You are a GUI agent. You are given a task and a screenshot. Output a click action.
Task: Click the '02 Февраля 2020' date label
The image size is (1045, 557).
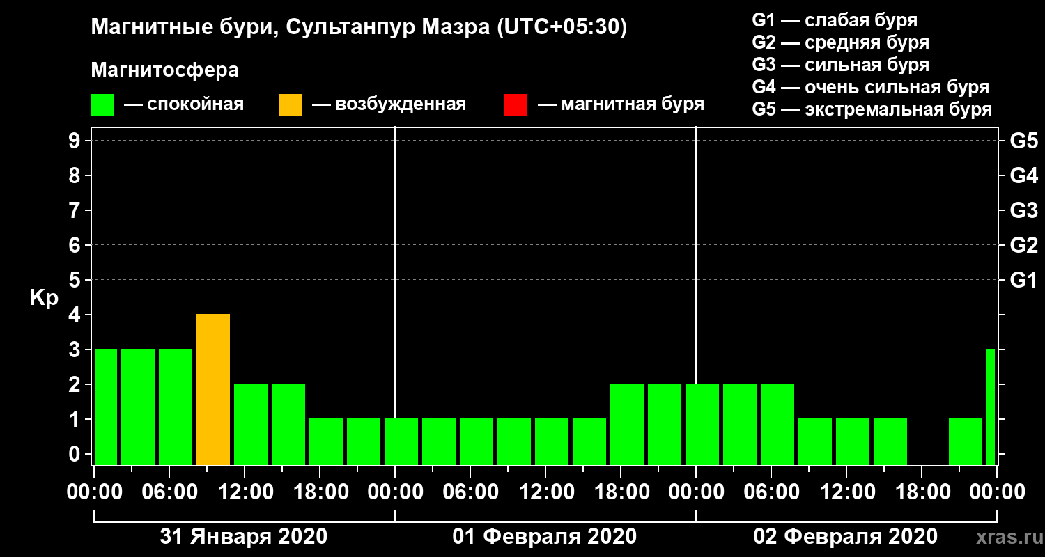pos(846,537)
